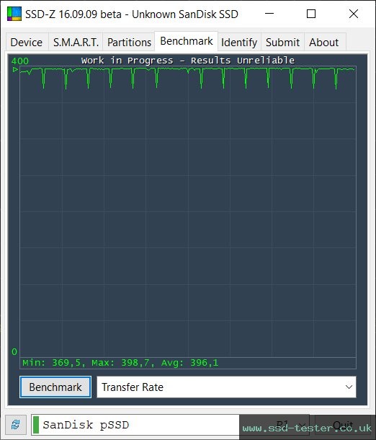The image size is (376, 440).
Task: Click inside the transfer rate graph area
Action: pyautogui.click(x=188, y=211)
